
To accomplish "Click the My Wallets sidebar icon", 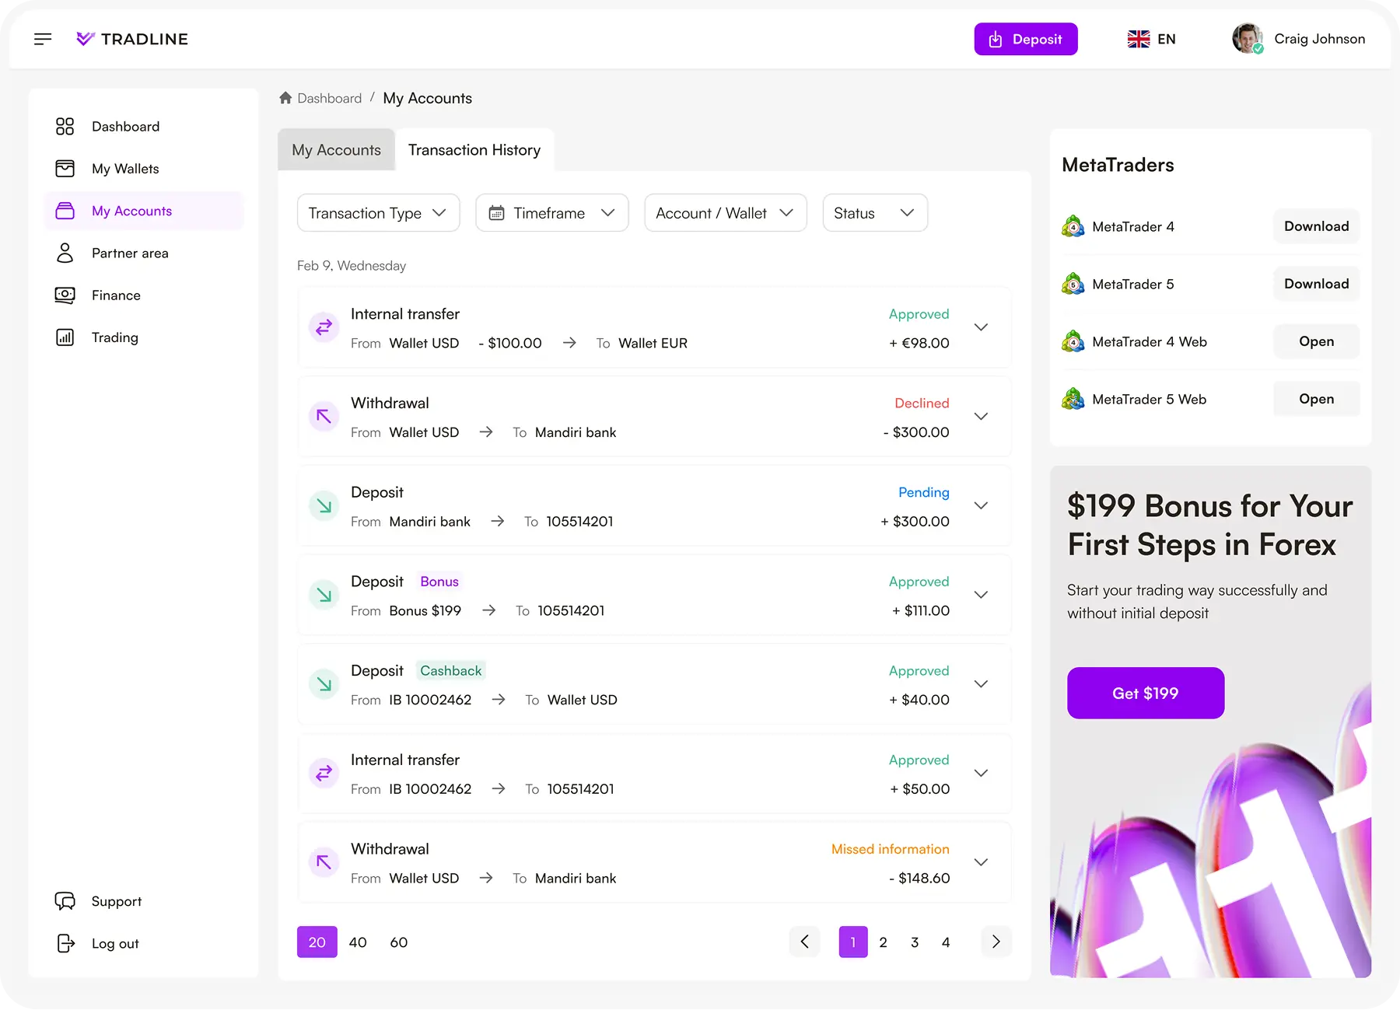I will click(65, 169).
